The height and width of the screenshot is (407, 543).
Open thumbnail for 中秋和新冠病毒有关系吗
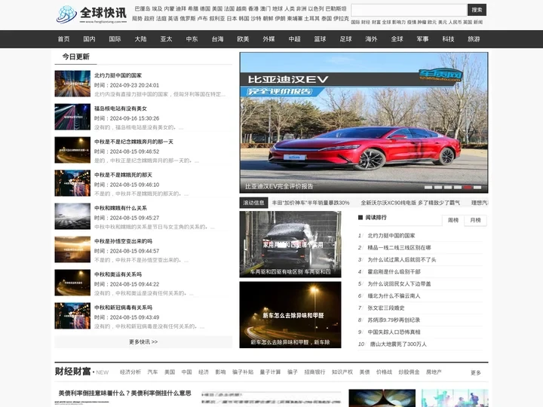tap(72, 317)
